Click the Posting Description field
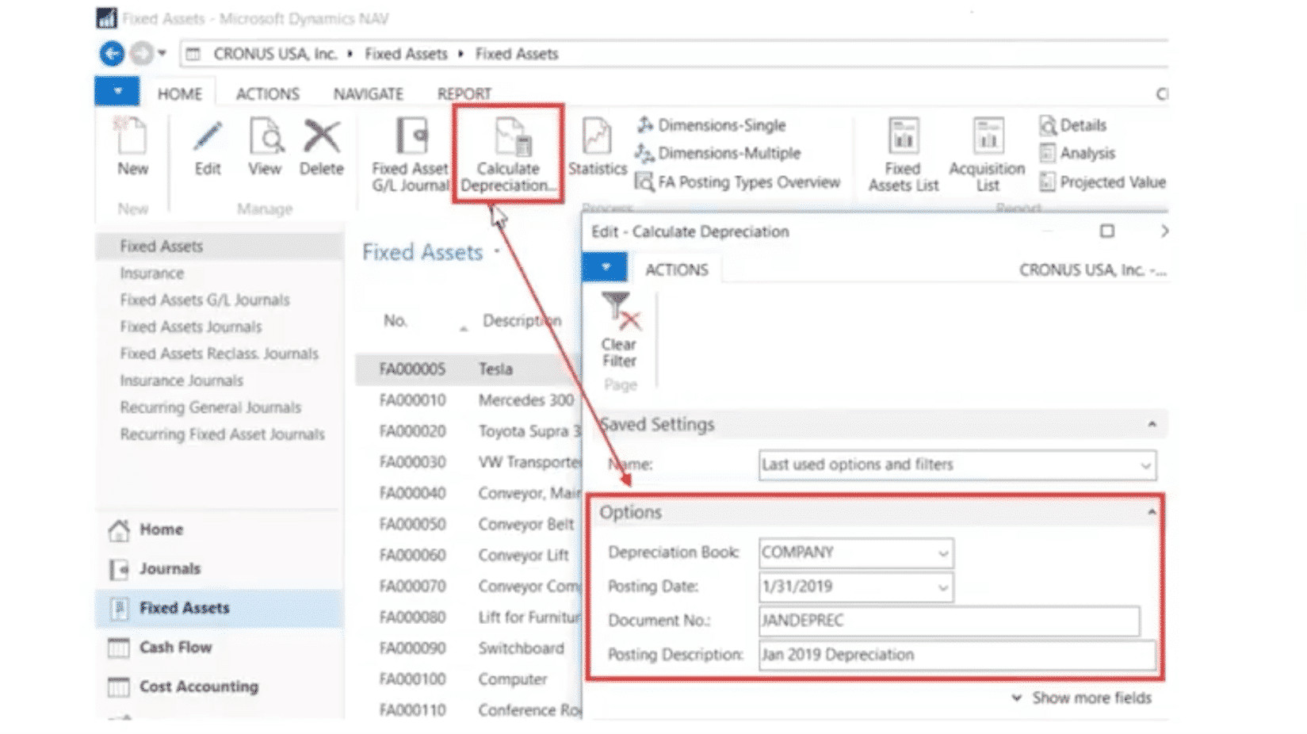This screenshot has width=1307, height=734. tap(957, 655)
